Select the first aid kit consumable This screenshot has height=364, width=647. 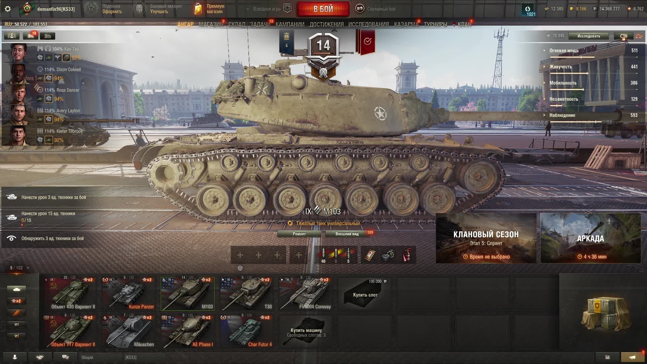coord(370,255)
